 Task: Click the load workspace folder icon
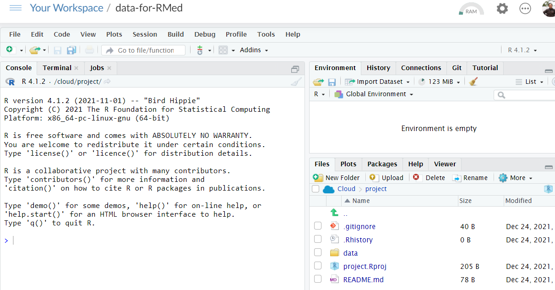coord(318,82)
